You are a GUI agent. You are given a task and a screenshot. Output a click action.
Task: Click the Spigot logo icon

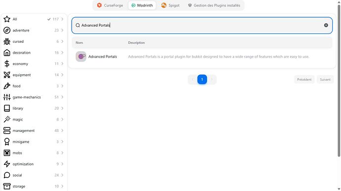[x=164, y=5]
